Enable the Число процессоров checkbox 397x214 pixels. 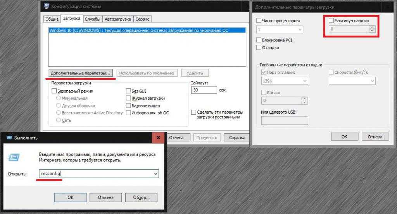click(259, 20)
